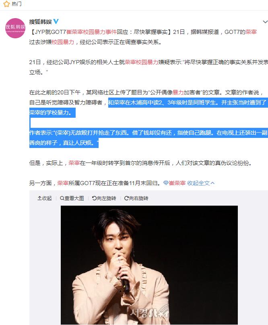
Task: Open the 搜狐韩娱 pink avatar
Action: tap(15, 28)
